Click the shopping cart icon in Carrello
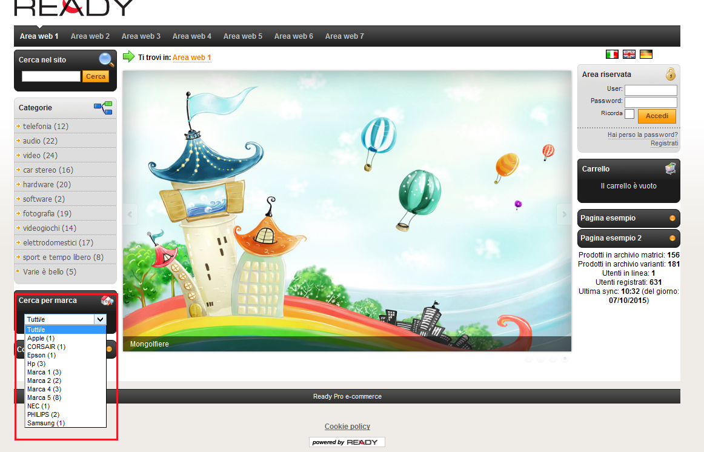This screenshot has width=704, height=452. pos(671,169)
